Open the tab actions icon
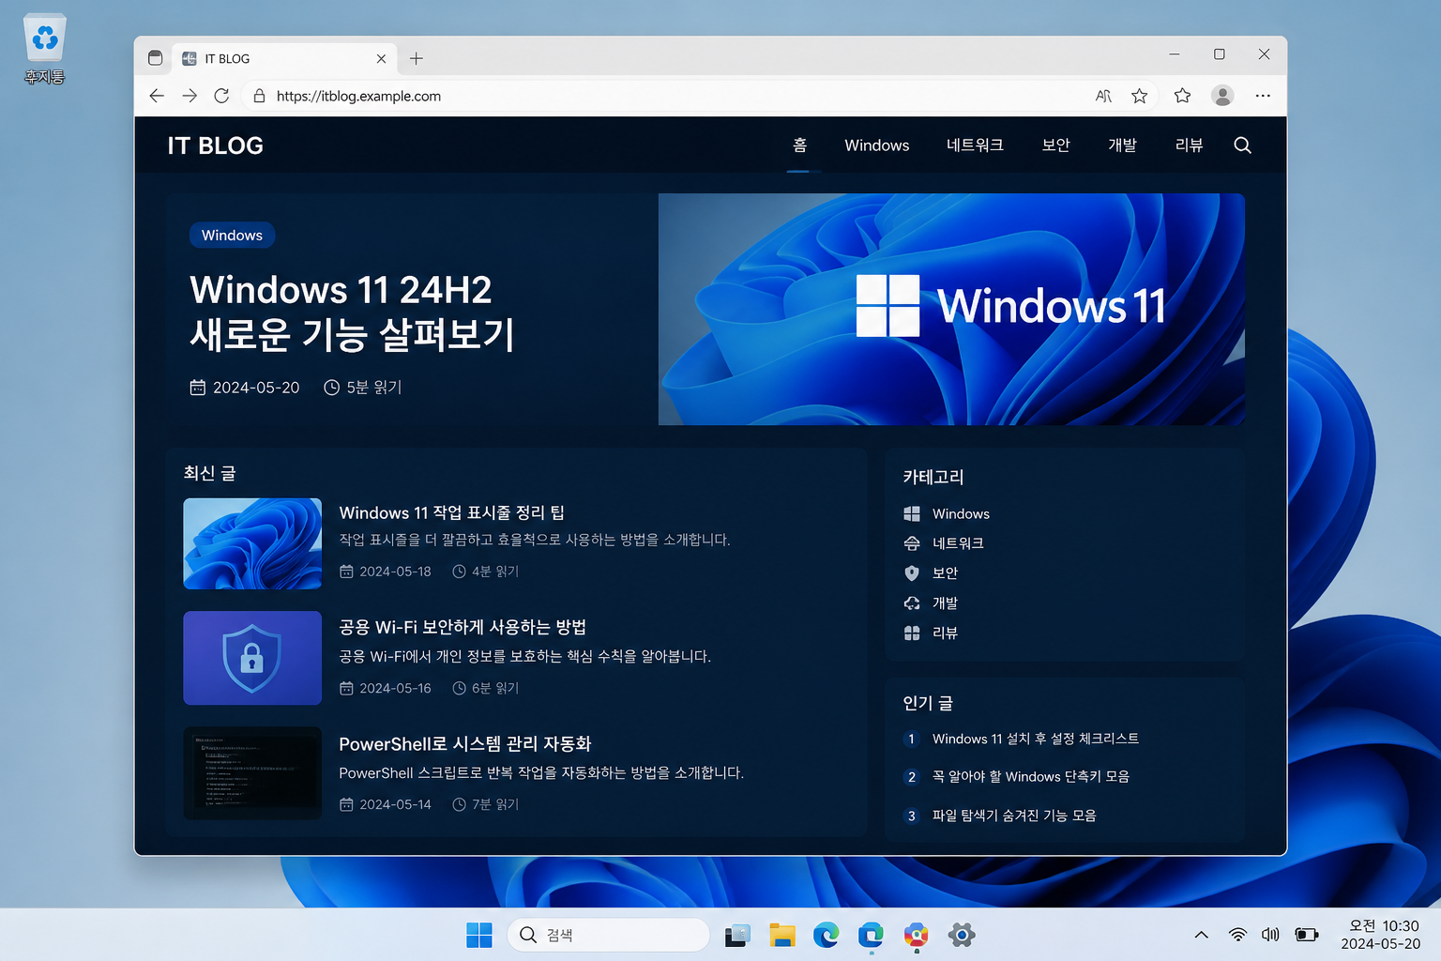The image size is (1441, 961). (156, 58)
